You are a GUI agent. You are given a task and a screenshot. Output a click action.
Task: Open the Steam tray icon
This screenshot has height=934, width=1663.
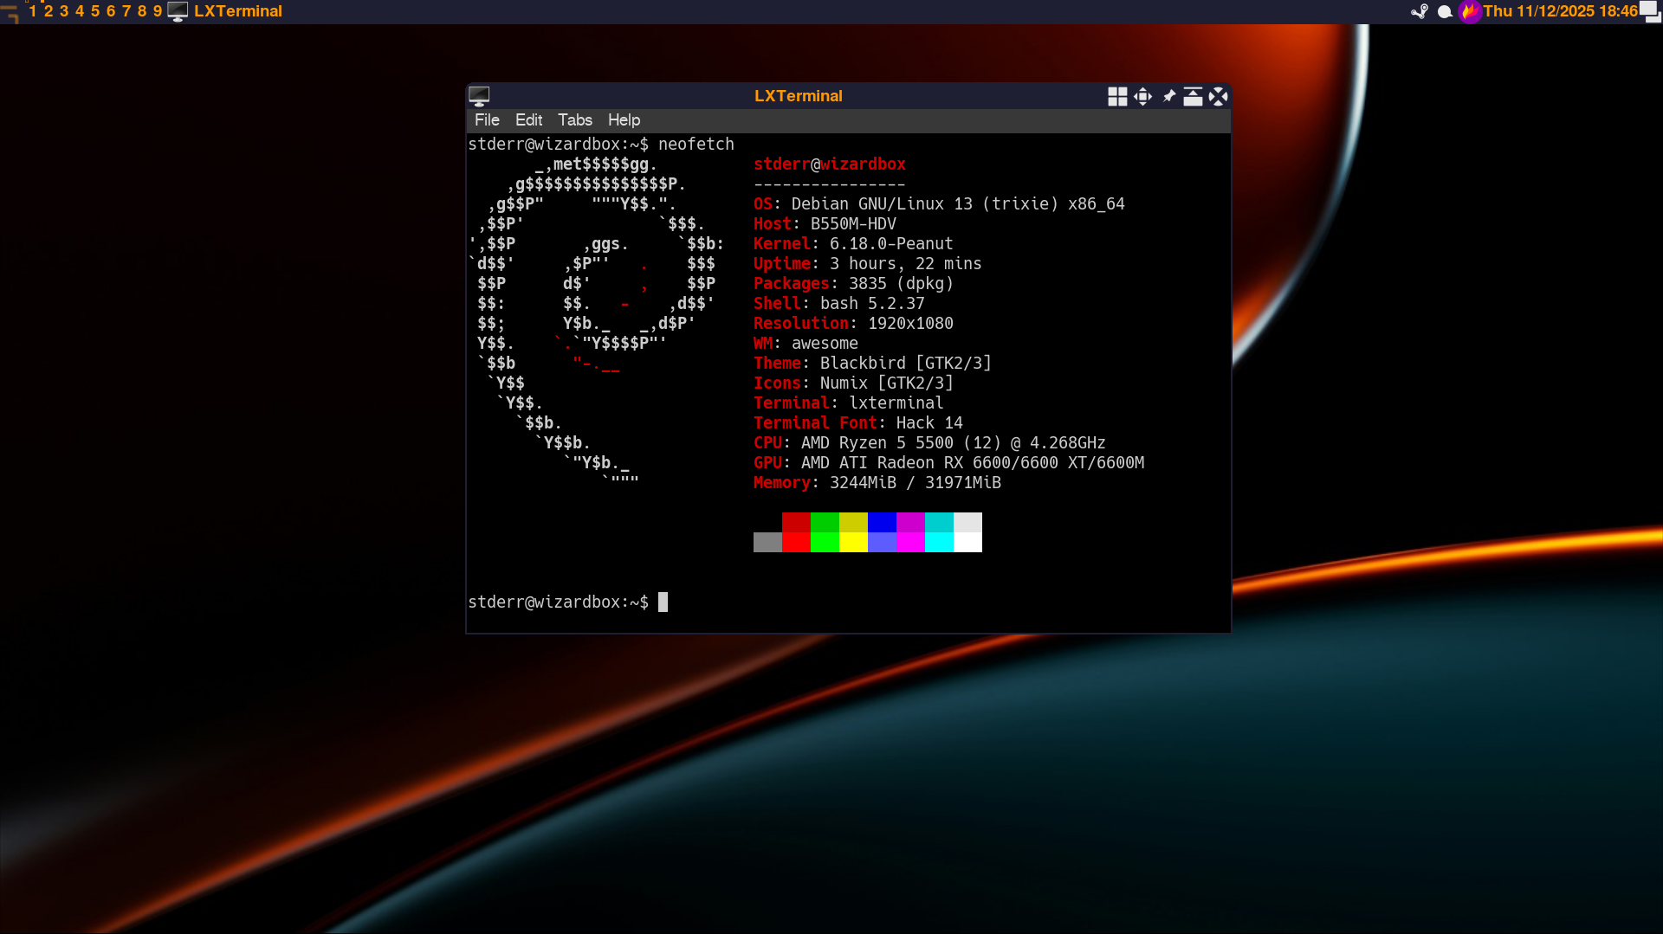(1420, 11)
